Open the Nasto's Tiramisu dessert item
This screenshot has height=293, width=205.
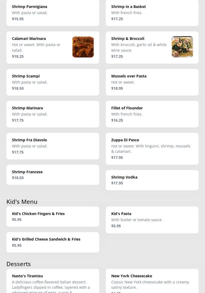click(x=53, y=282)
